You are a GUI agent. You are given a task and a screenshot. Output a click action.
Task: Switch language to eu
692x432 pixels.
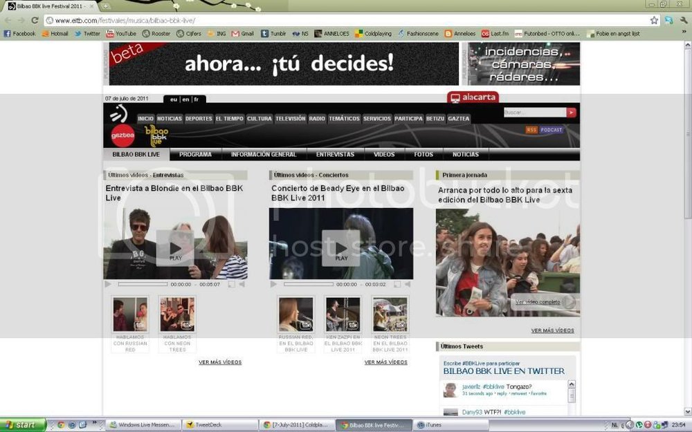coord(174,100)
